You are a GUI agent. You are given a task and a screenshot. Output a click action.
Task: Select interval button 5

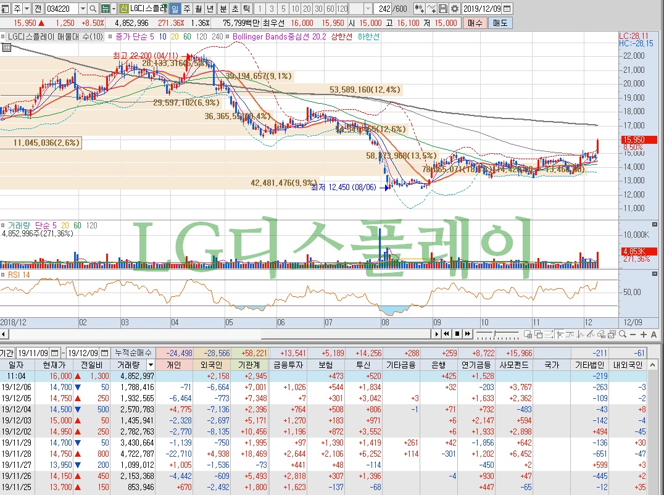(283, 9)
